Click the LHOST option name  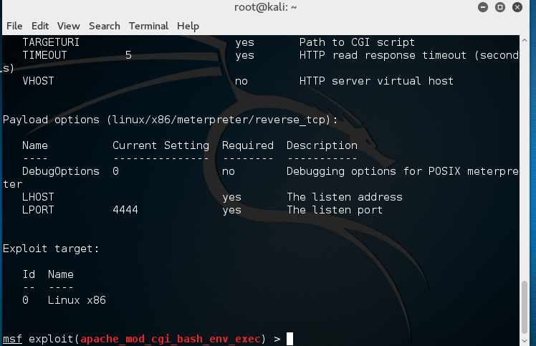(38, 197)
